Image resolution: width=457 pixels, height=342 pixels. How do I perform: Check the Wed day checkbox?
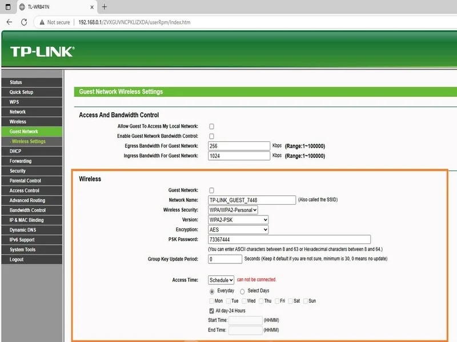coord(244,301)
